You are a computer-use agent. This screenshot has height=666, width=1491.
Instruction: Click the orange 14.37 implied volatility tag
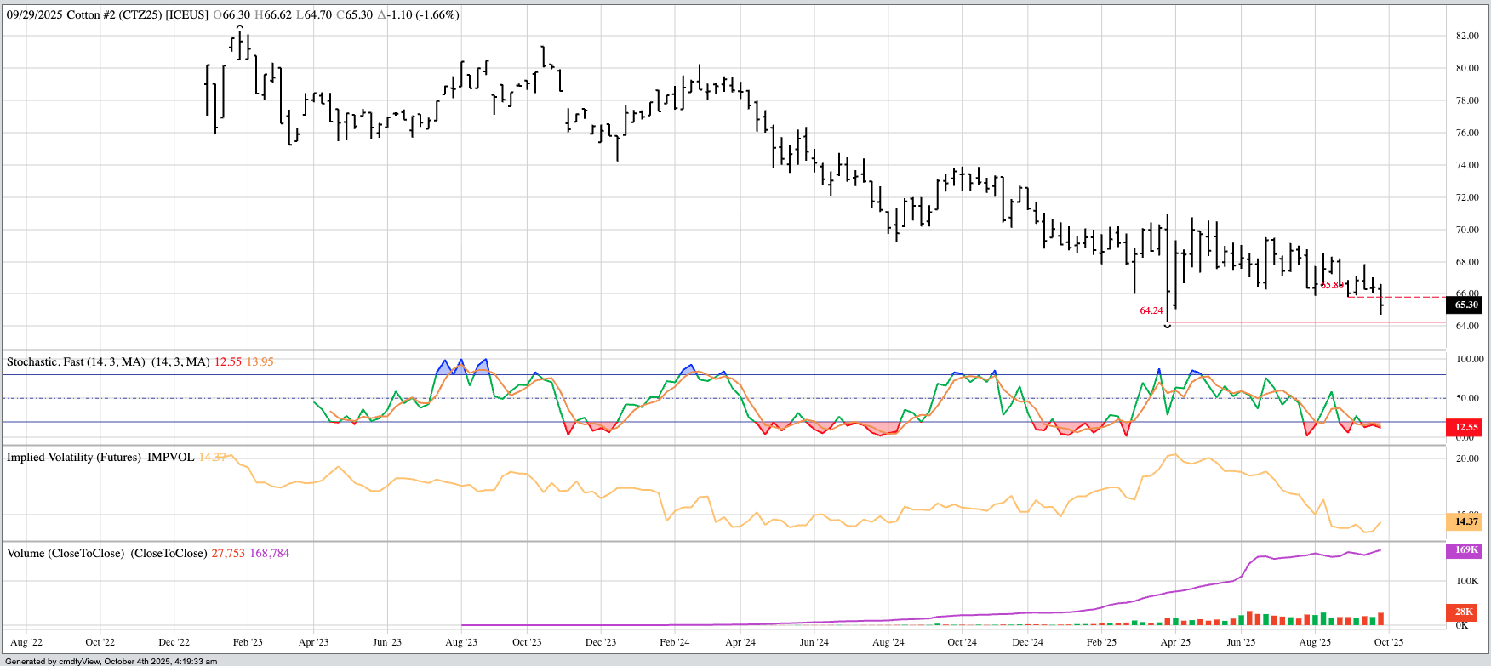tap(1465, 521)
